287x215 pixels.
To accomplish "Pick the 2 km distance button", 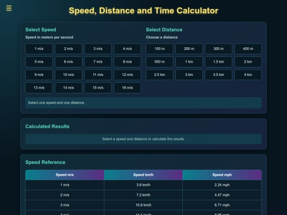I will pos(248,62).
